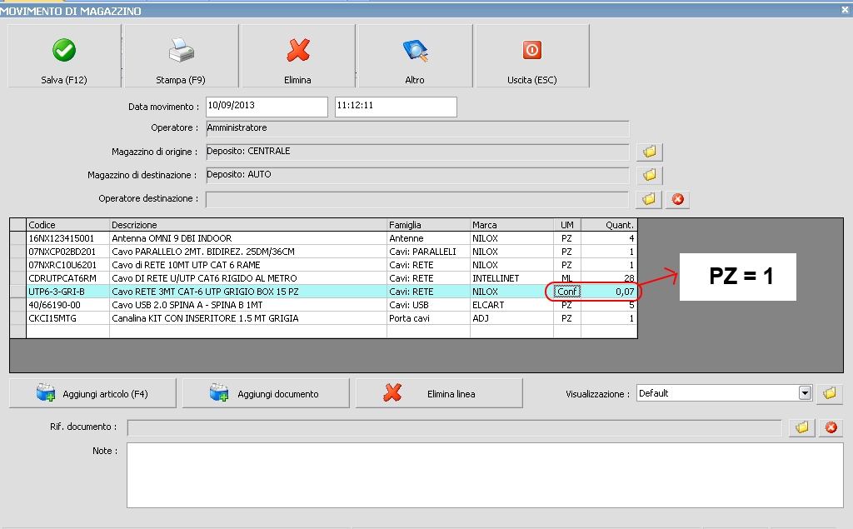Clear Operatore destinazione with red X icon
The height and width of the screenshot is (529, 853).
click(x=677, y=199)
